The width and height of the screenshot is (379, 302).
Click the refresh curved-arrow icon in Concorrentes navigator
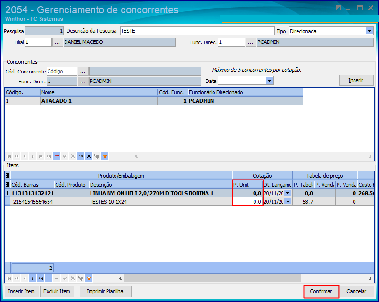(81, 156)
